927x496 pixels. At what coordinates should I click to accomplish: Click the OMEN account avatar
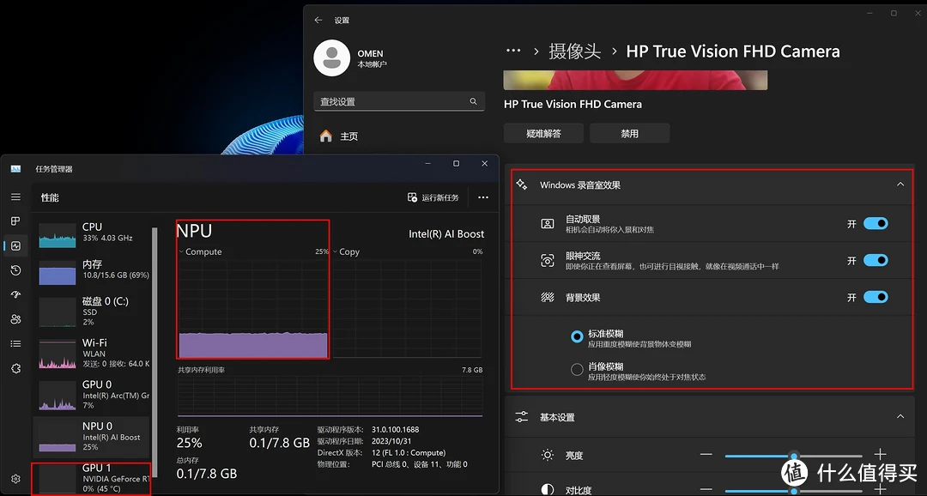tap(331, 58)
